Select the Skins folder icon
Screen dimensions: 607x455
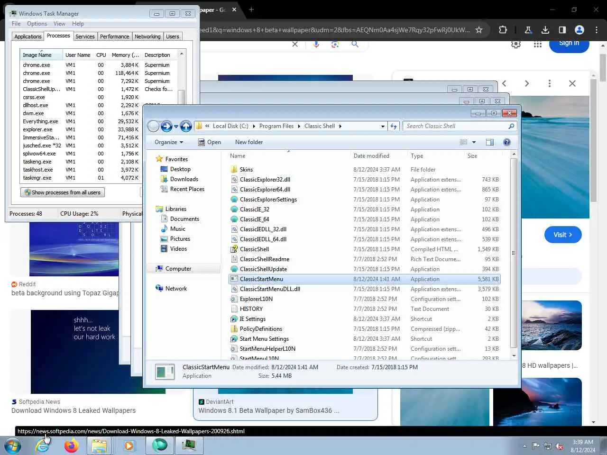[234, 170]
